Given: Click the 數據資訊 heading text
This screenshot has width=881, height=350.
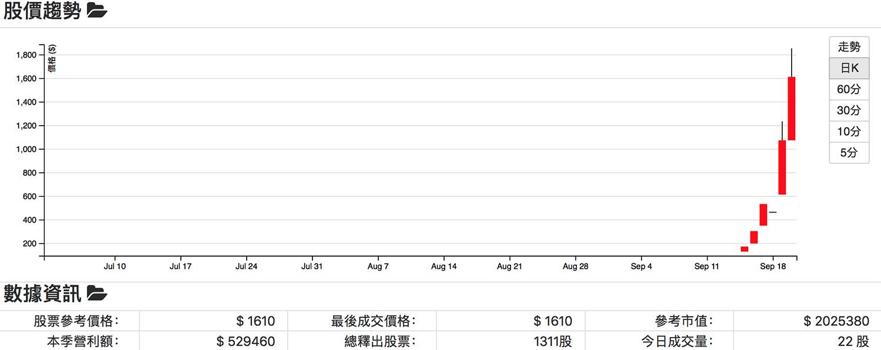Looking at the screenshot, I should coord(42,294).
